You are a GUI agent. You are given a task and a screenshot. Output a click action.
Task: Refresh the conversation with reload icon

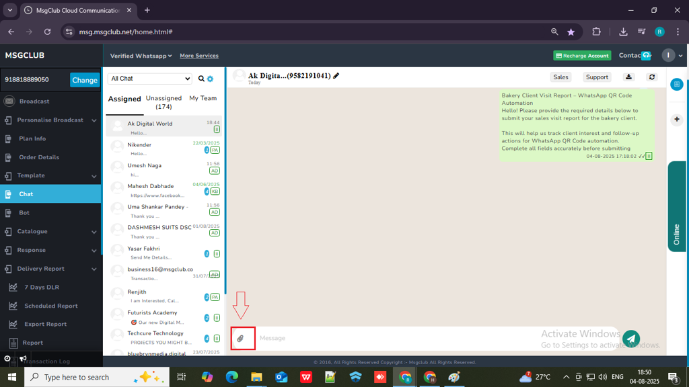[x=652, y=77]
